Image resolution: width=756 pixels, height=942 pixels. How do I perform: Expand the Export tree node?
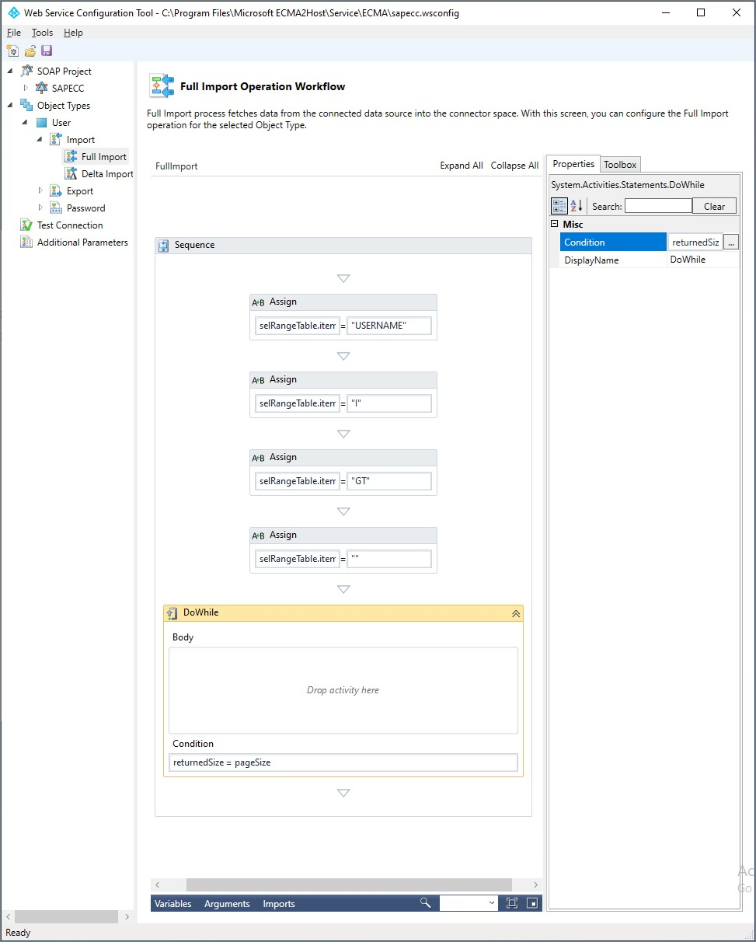click(41, 191)
